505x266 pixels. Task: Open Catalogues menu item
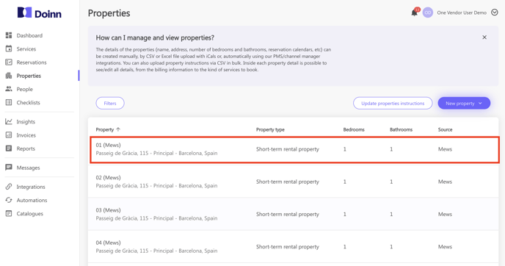[29, 214]
